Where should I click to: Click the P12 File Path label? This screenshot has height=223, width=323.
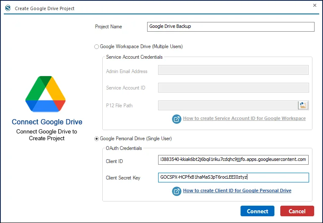coord(119,106)
